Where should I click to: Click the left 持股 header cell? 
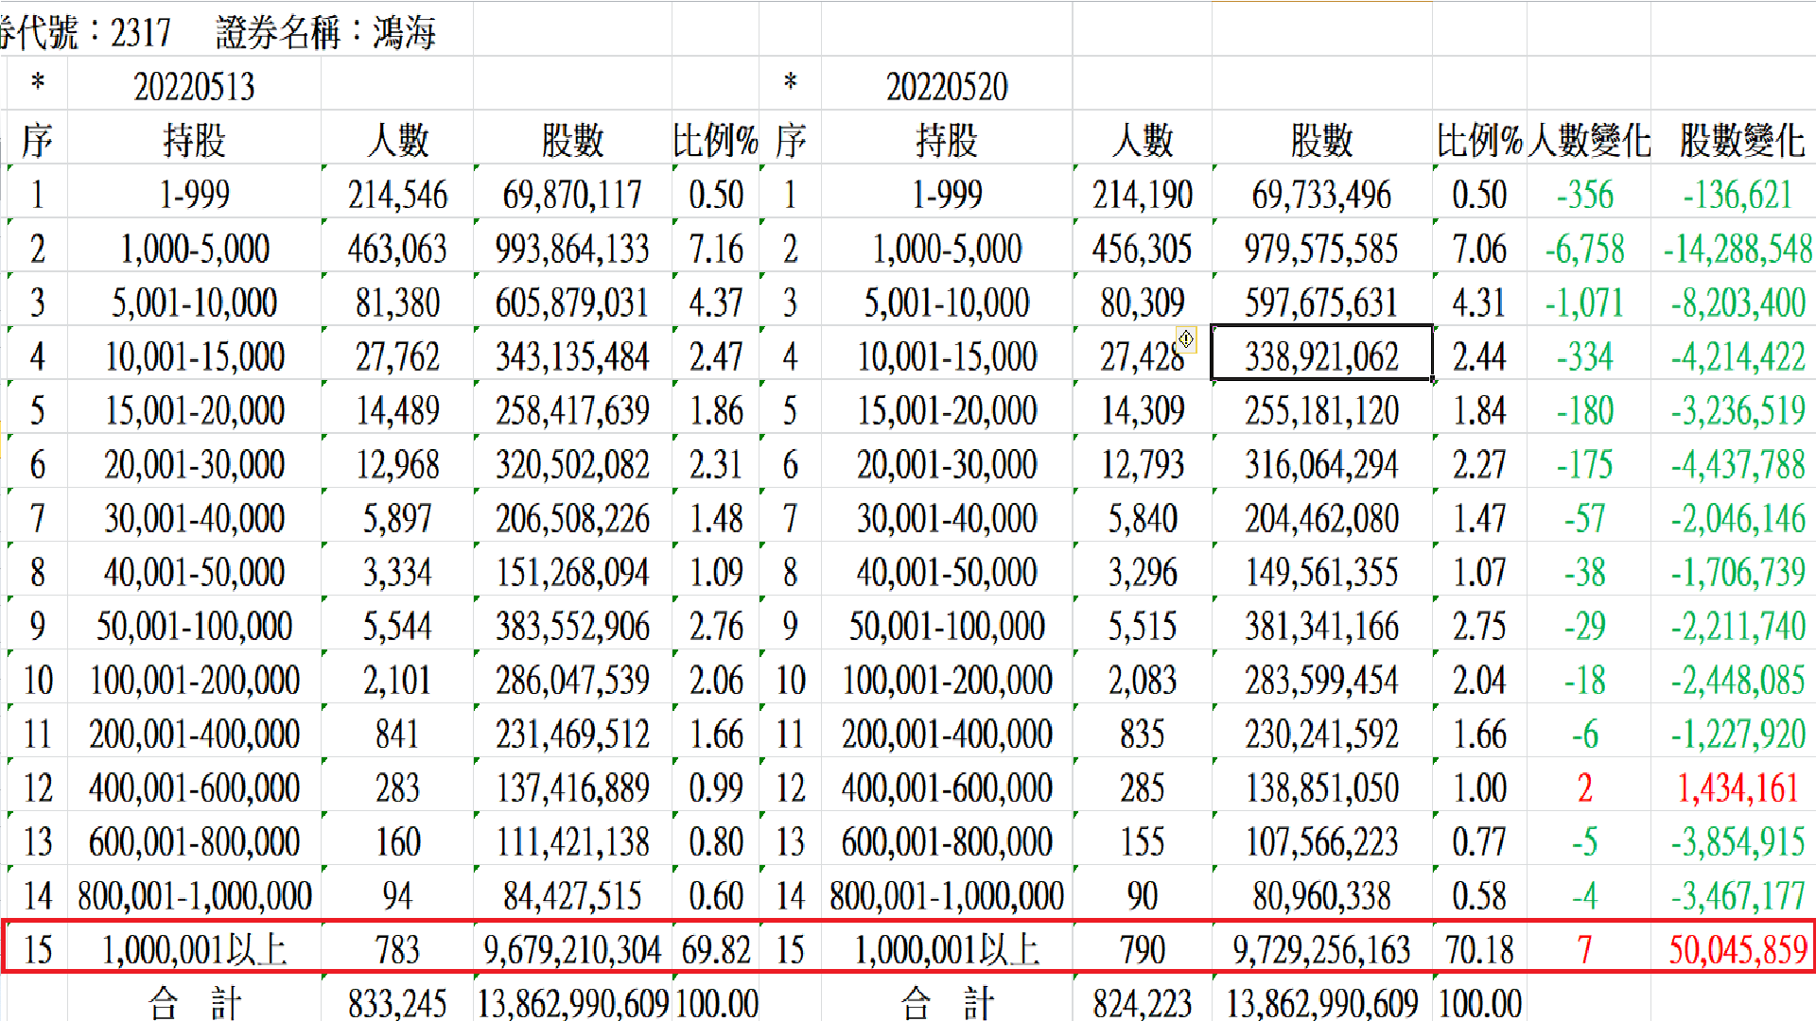(194, 141)
